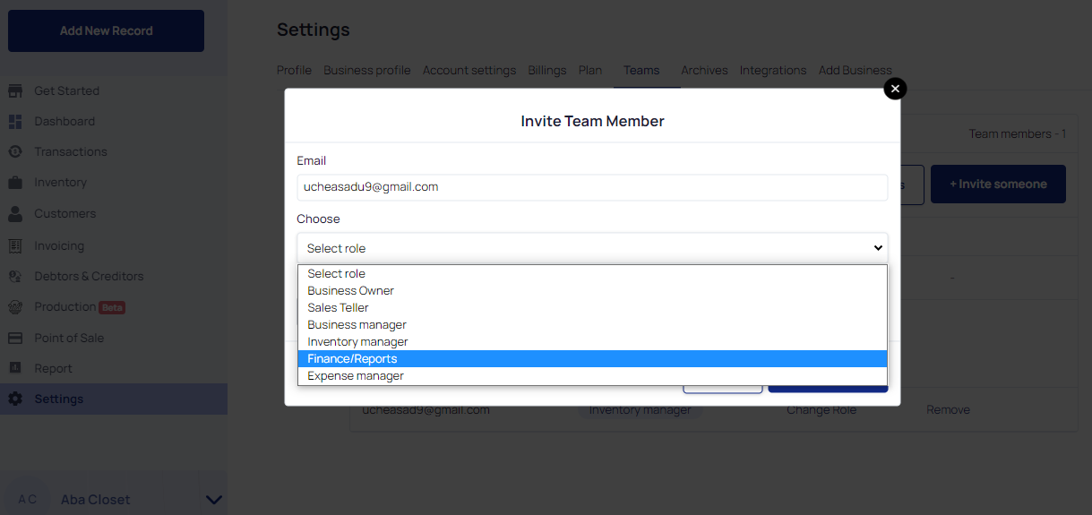Open Point of Sale card icon
Image resolution: width=1092 pixels, height=515 pixels.
[x=15, y=338]
